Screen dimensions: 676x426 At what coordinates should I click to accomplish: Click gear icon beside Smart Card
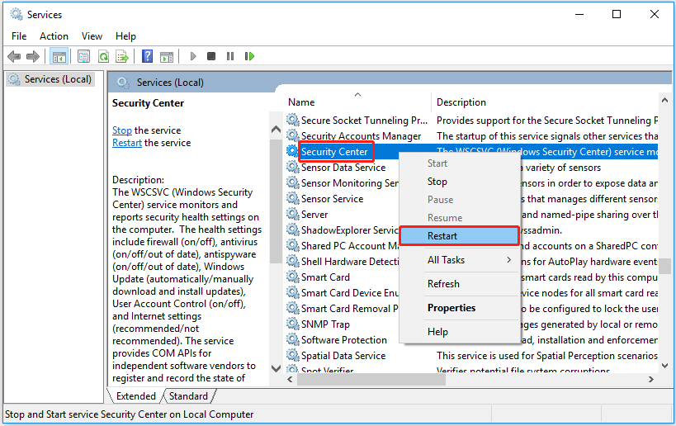tap(293, 277)
